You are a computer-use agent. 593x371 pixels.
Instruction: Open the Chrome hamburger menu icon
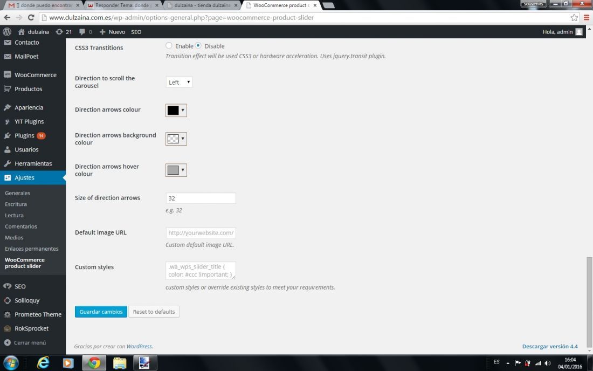tap(587, 17)
